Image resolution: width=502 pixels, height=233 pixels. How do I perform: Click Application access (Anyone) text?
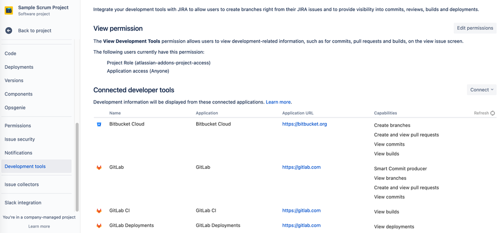click(x=138, y=71)
